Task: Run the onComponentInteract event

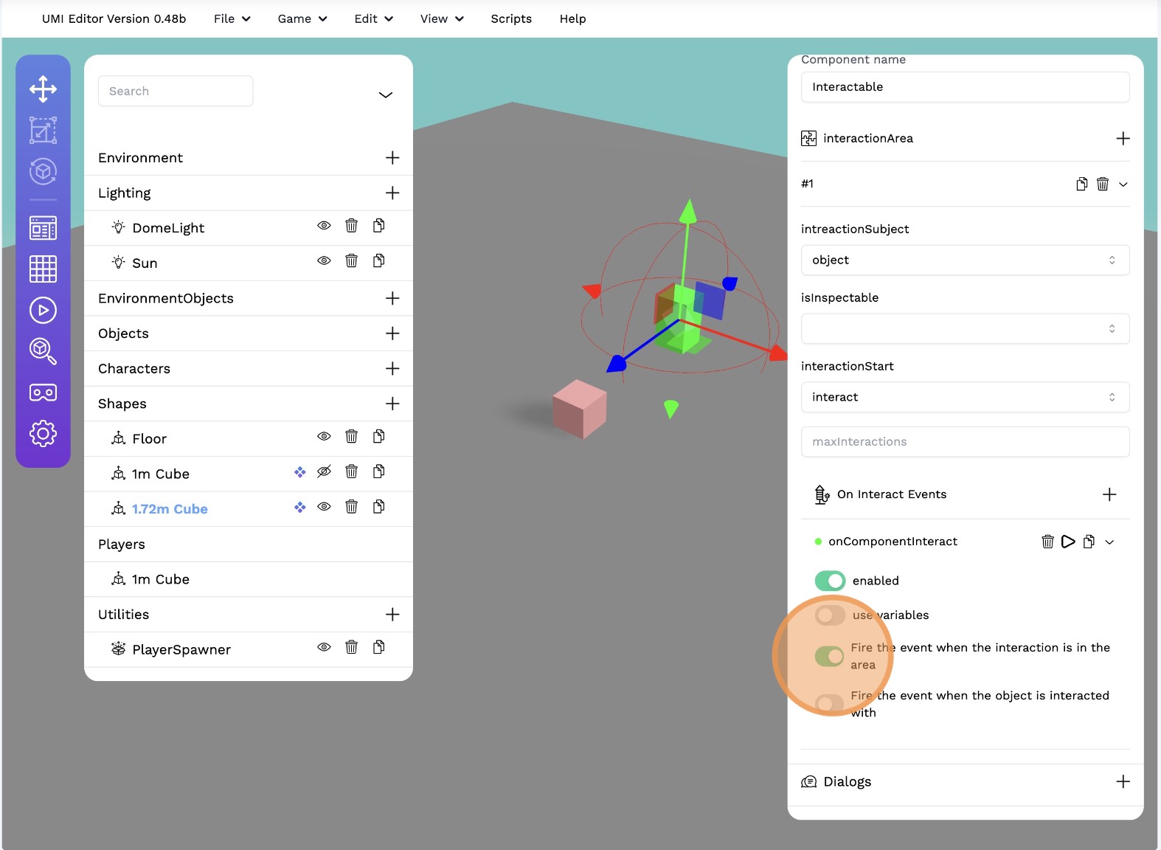Action: pyautogui.click(x=1067, y=542)
